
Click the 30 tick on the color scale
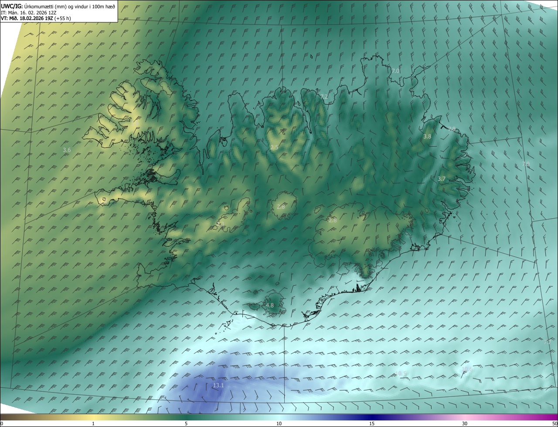[465, 424]
